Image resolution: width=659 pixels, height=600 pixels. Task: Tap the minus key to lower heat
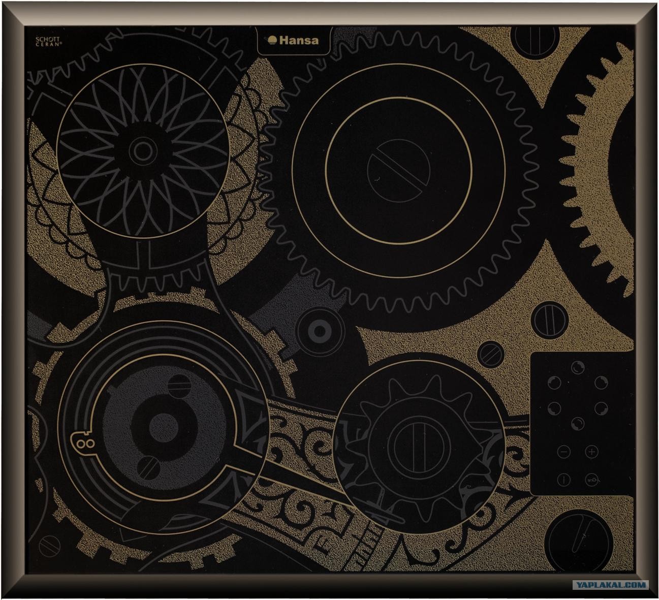click(564, 452)
